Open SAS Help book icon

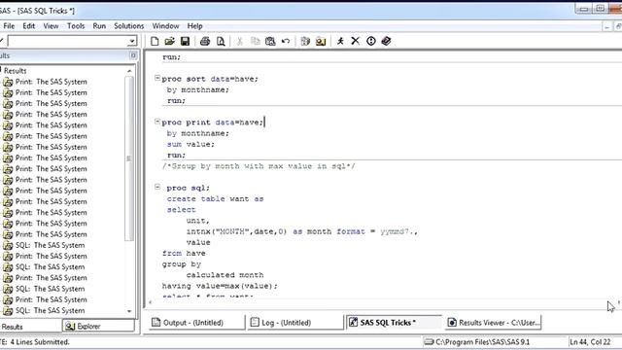(387, 41)
